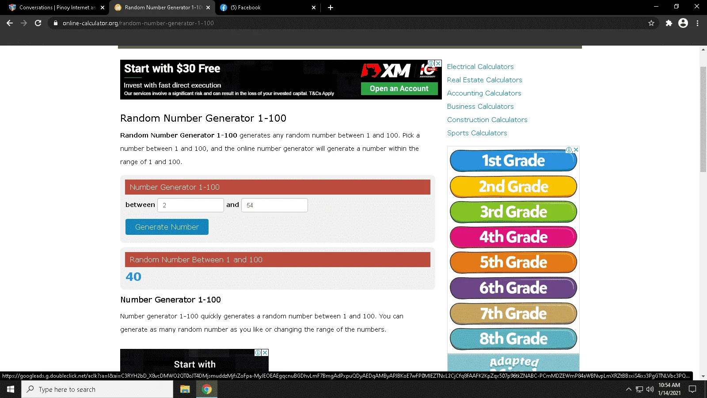The width and height of the screenshot is (707, 398).
Task: Click the minimum value field showing 2
Action: point(190,205)
